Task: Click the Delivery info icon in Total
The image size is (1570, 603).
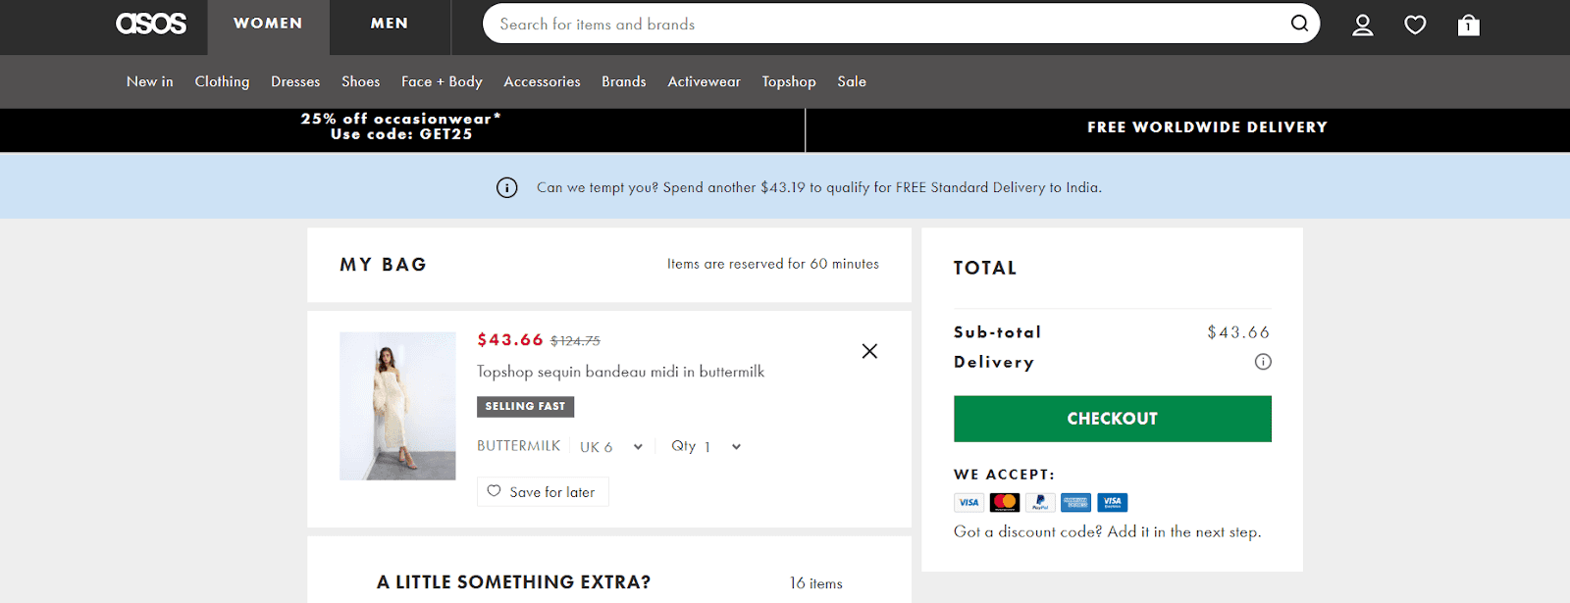Action: coord(1263,362)
